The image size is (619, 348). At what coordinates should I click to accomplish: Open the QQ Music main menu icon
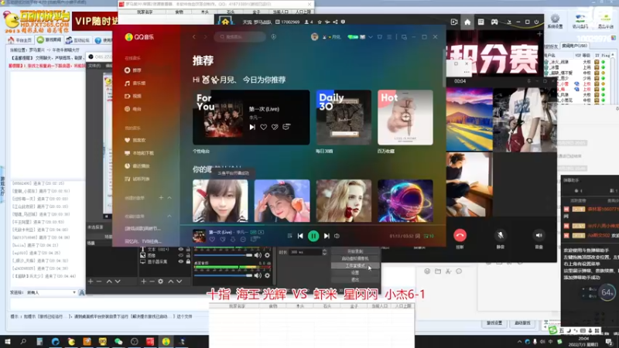(x=389, y=37)
